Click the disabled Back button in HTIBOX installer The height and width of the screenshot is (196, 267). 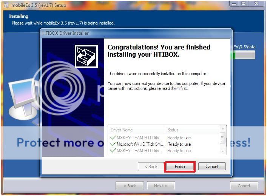[151, 167]
